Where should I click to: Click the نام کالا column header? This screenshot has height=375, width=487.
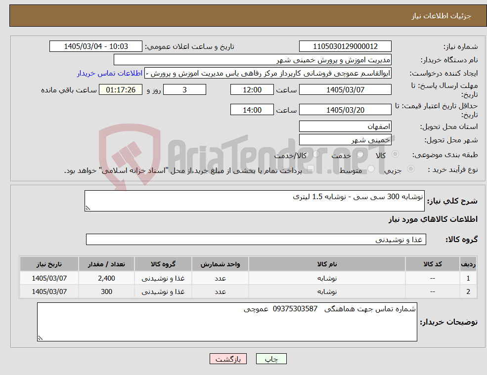pos(327,264)
